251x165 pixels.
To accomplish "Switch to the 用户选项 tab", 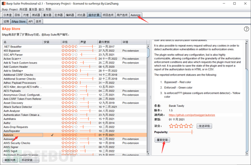I will click(x=122, y=15).
